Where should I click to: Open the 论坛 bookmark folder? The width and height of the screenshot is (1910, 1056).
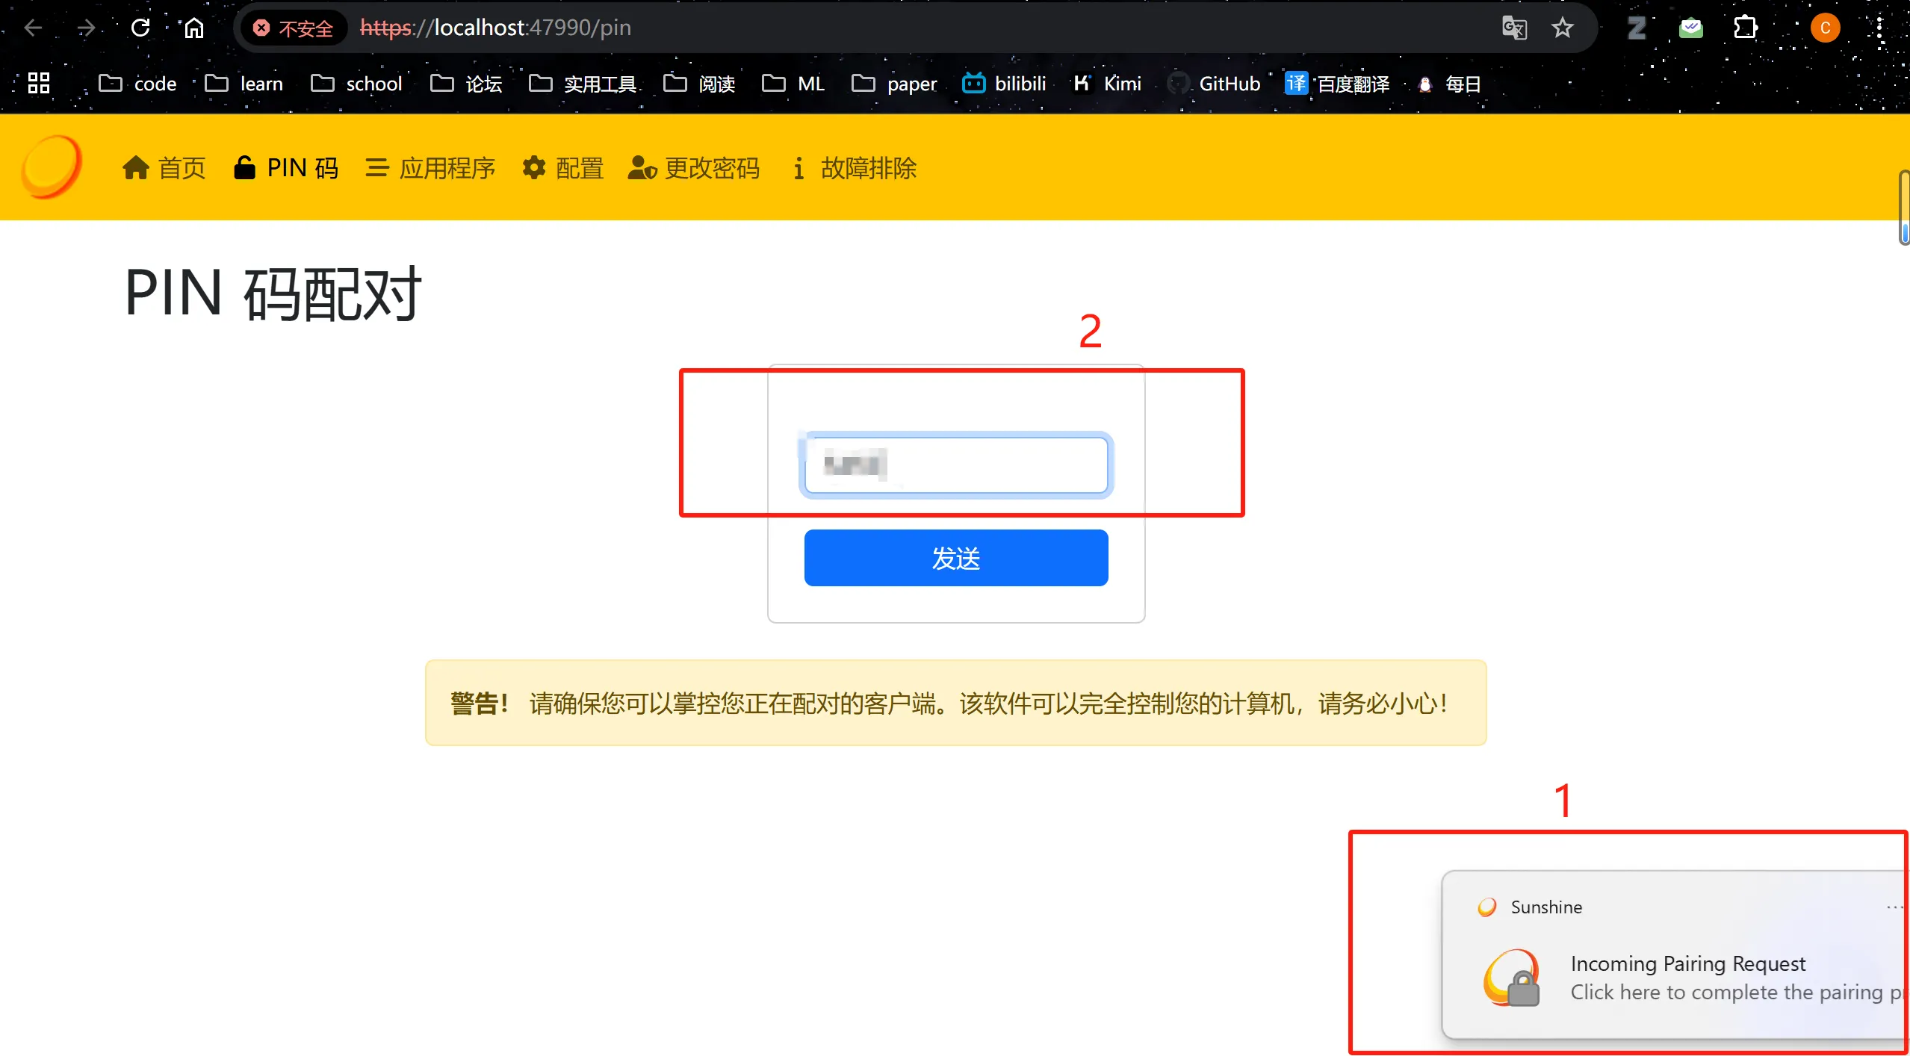pos(466,84)
